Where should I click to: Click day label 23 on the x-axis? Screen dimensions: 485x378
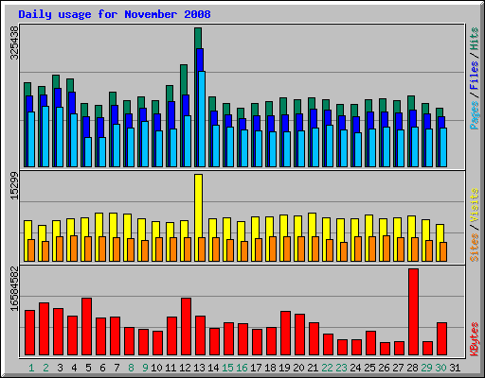pos(341,368)
